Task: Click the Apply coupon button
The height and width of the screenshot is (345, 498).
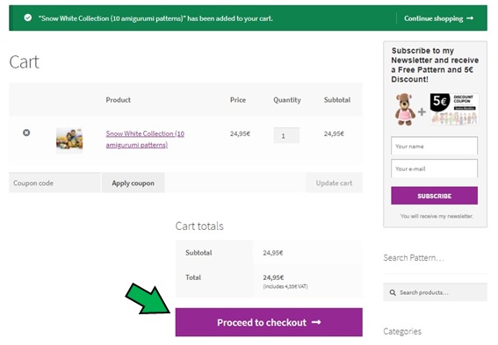Action: click(x=134, y=183)
